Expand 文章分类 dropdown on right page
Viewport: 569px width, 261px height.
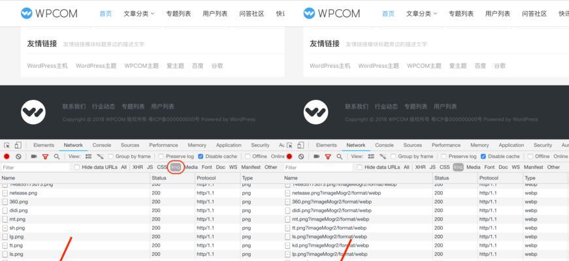coord(421,14)
